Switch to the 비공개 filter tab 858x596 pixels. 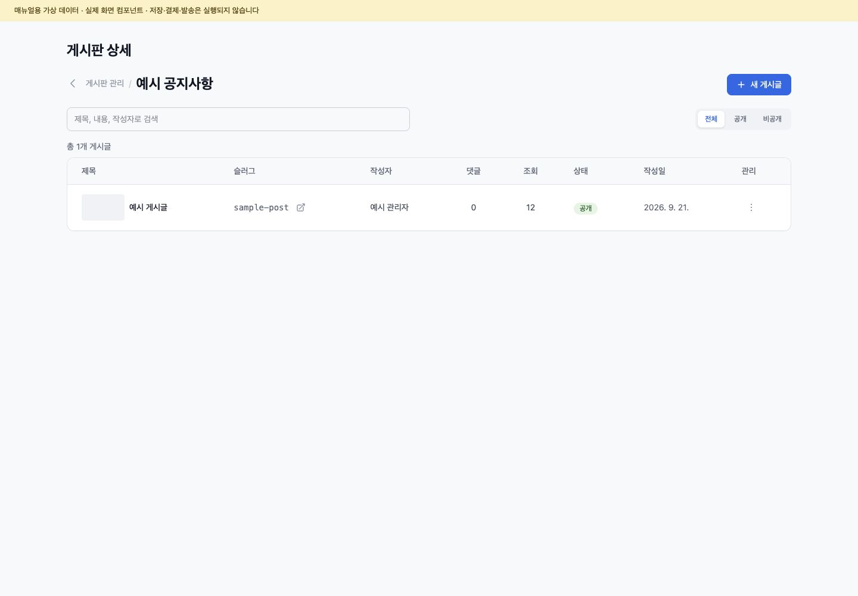pos(772,119)
